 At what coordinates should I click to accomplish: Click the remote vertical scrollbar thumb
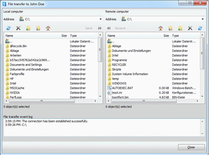[x=202, y=53]
